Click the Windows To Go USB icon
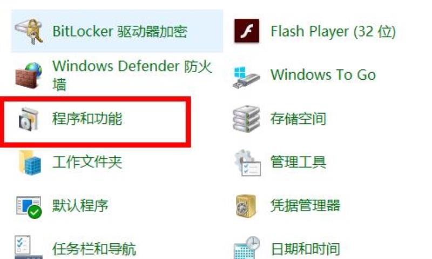Image resolution: width=432 pixels, height=259 pixels. 246,77
